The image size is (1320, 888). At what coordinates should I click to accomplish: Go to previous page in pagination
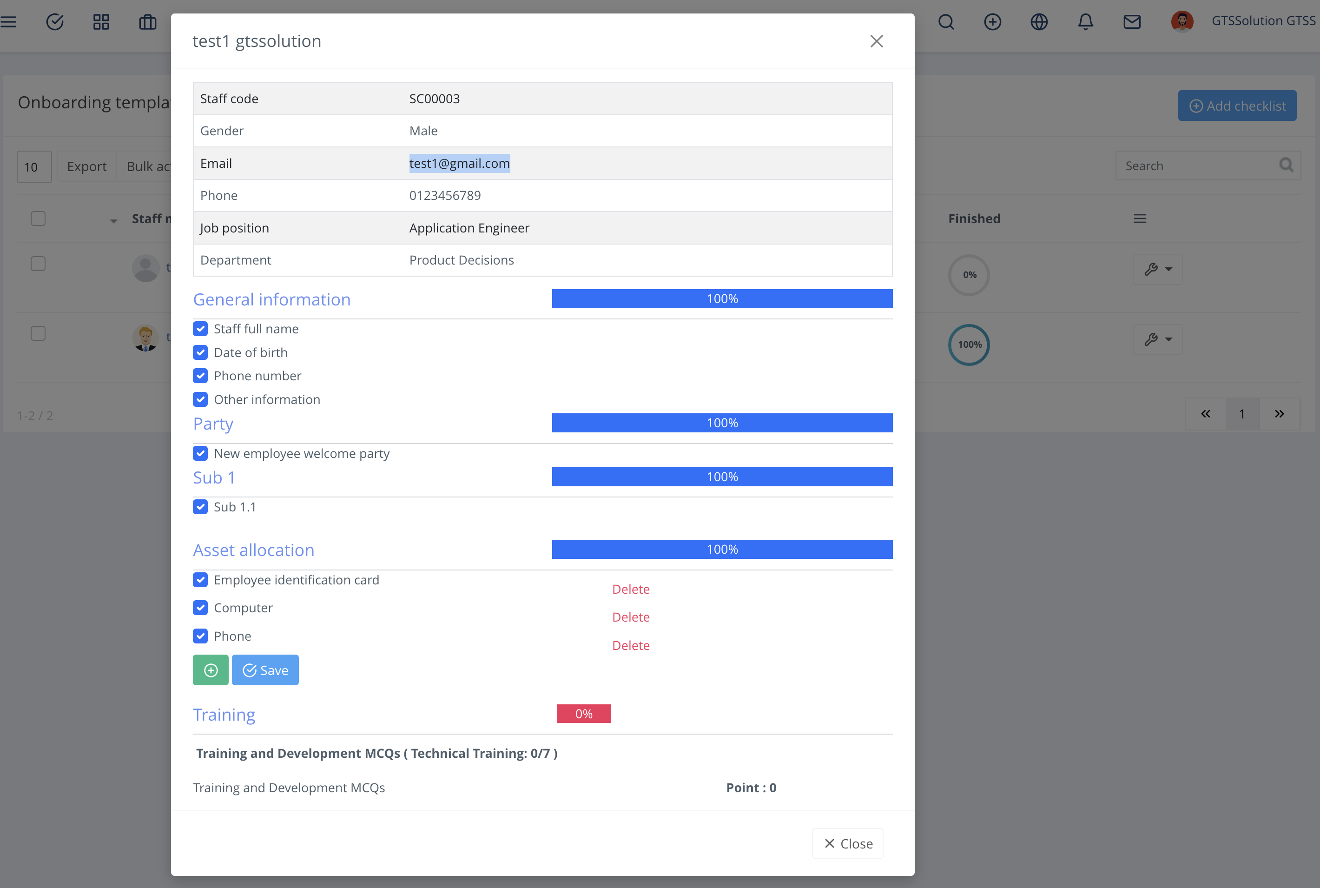pyautogui.click(x=1206, y=414)
